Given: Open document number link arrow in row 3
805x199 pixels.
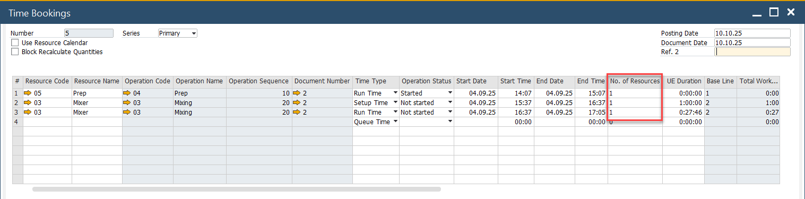Looking at the screenshot, I should (297, 112).
